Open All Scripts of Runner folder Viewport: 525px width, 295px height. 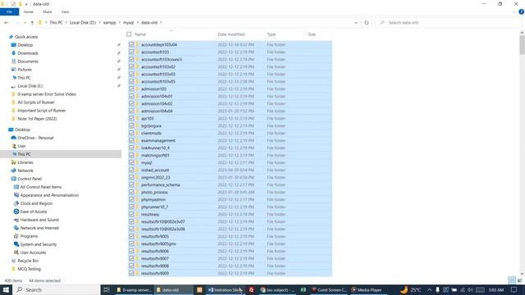coord(36,102)
